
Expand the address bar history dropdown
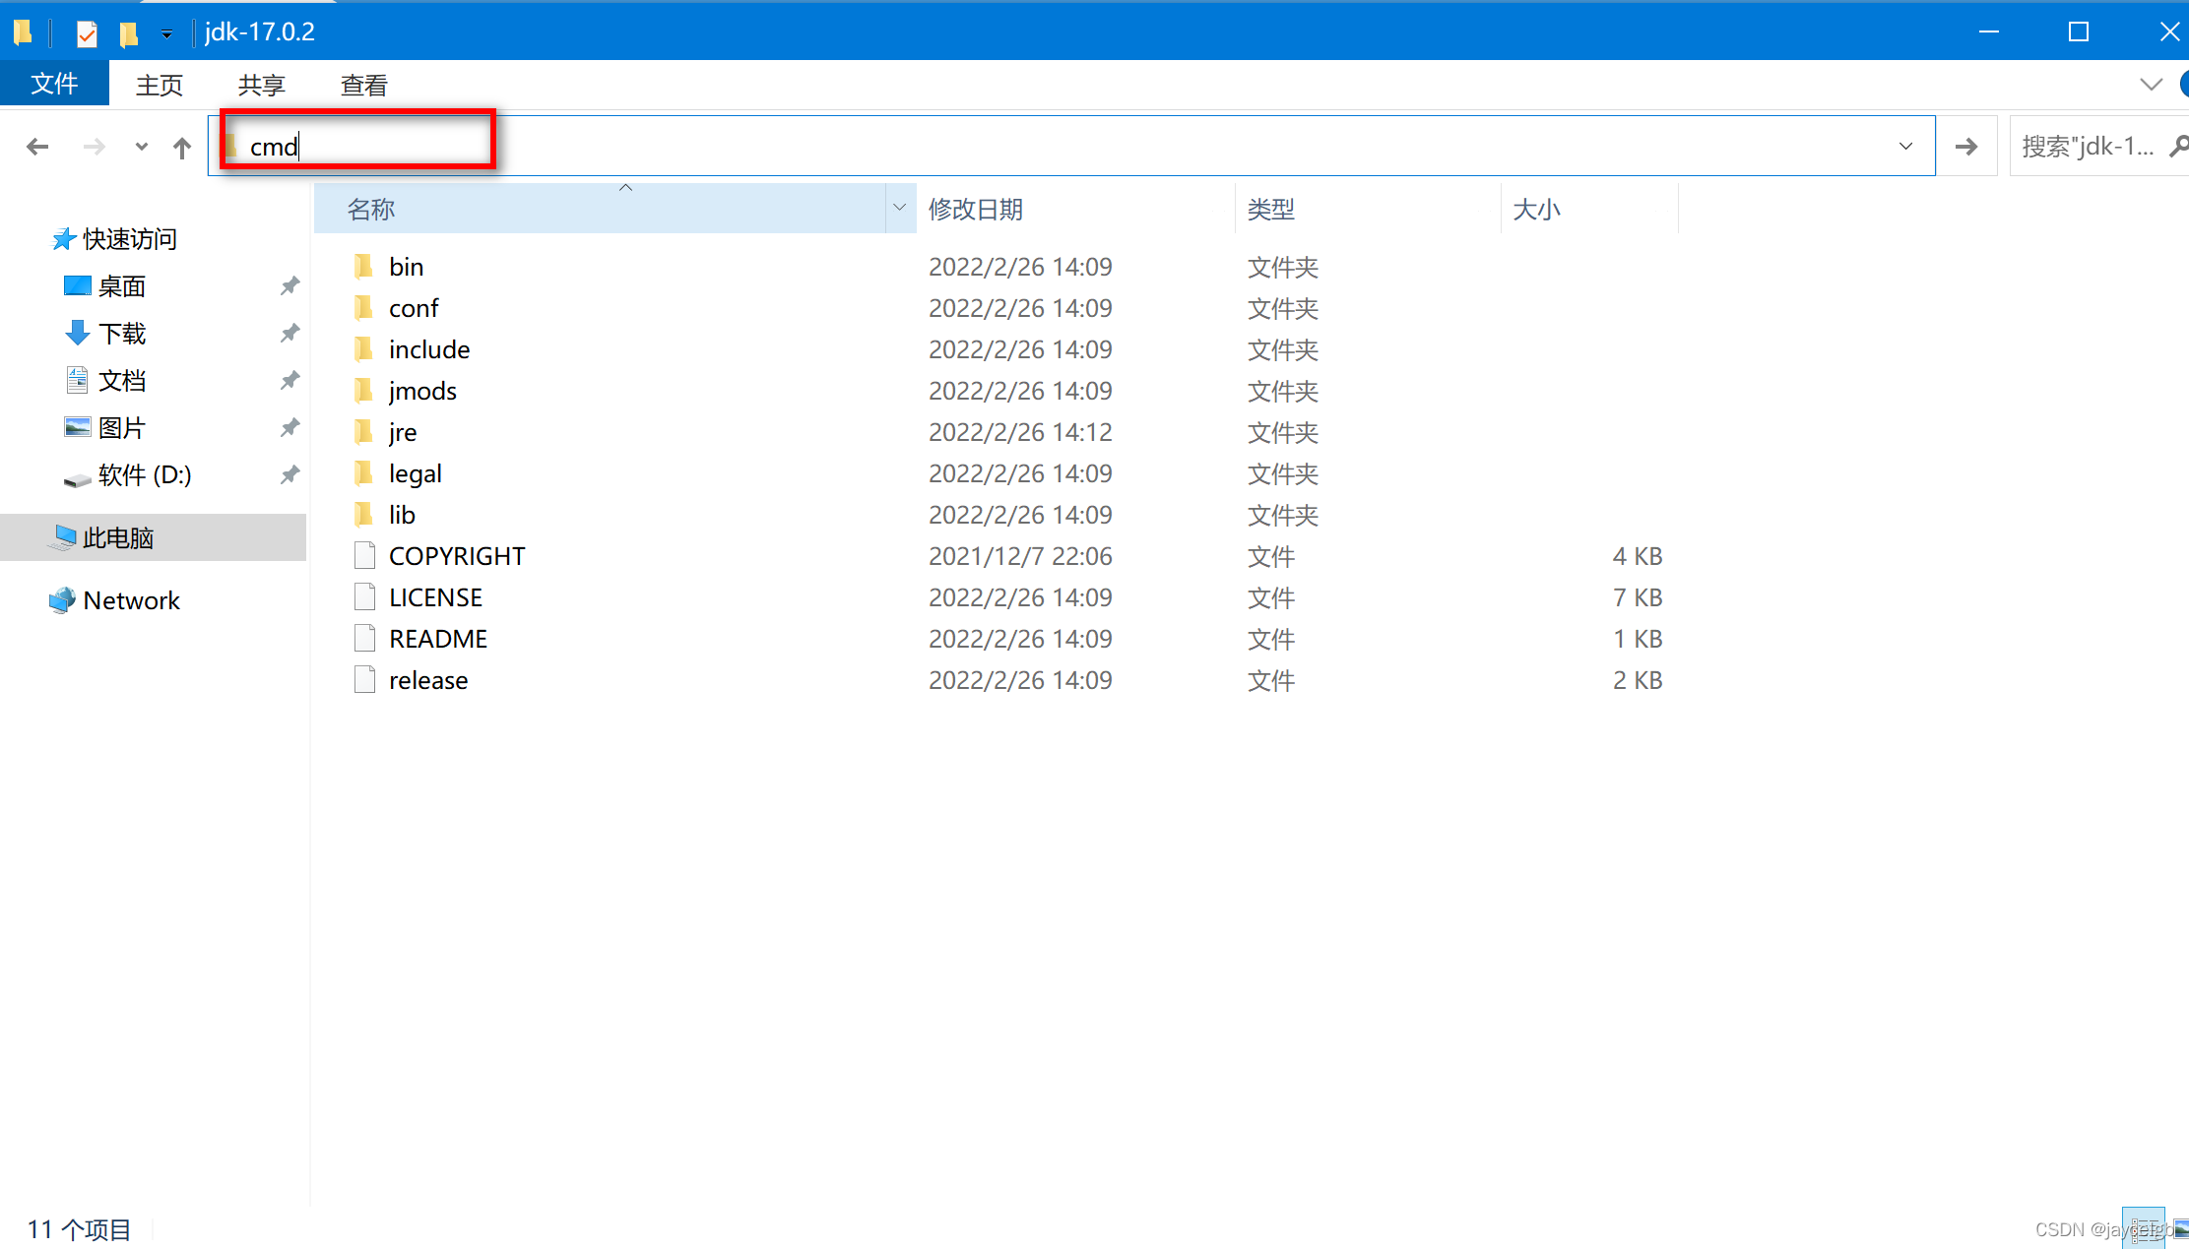pos(1905,147)
